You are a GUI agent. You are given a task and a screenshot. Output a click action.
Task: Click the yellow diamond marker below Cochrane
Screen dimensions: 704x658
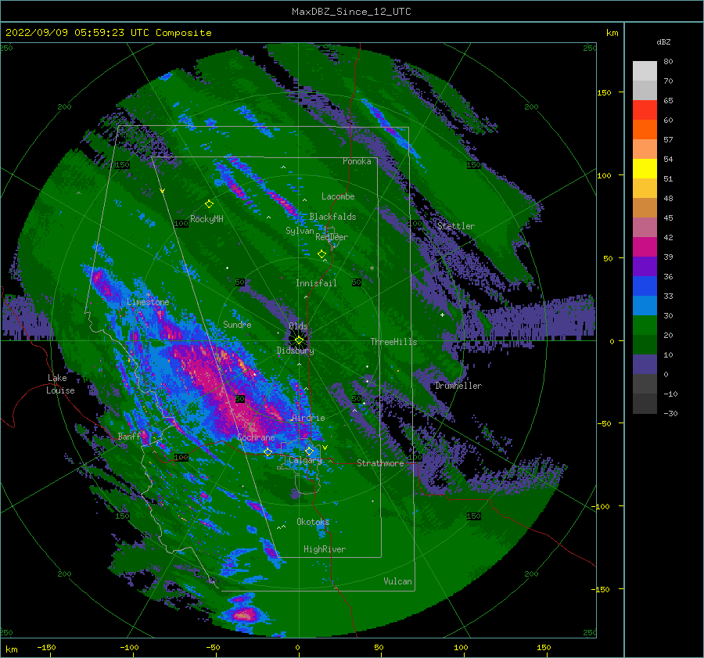pos(268,452)
